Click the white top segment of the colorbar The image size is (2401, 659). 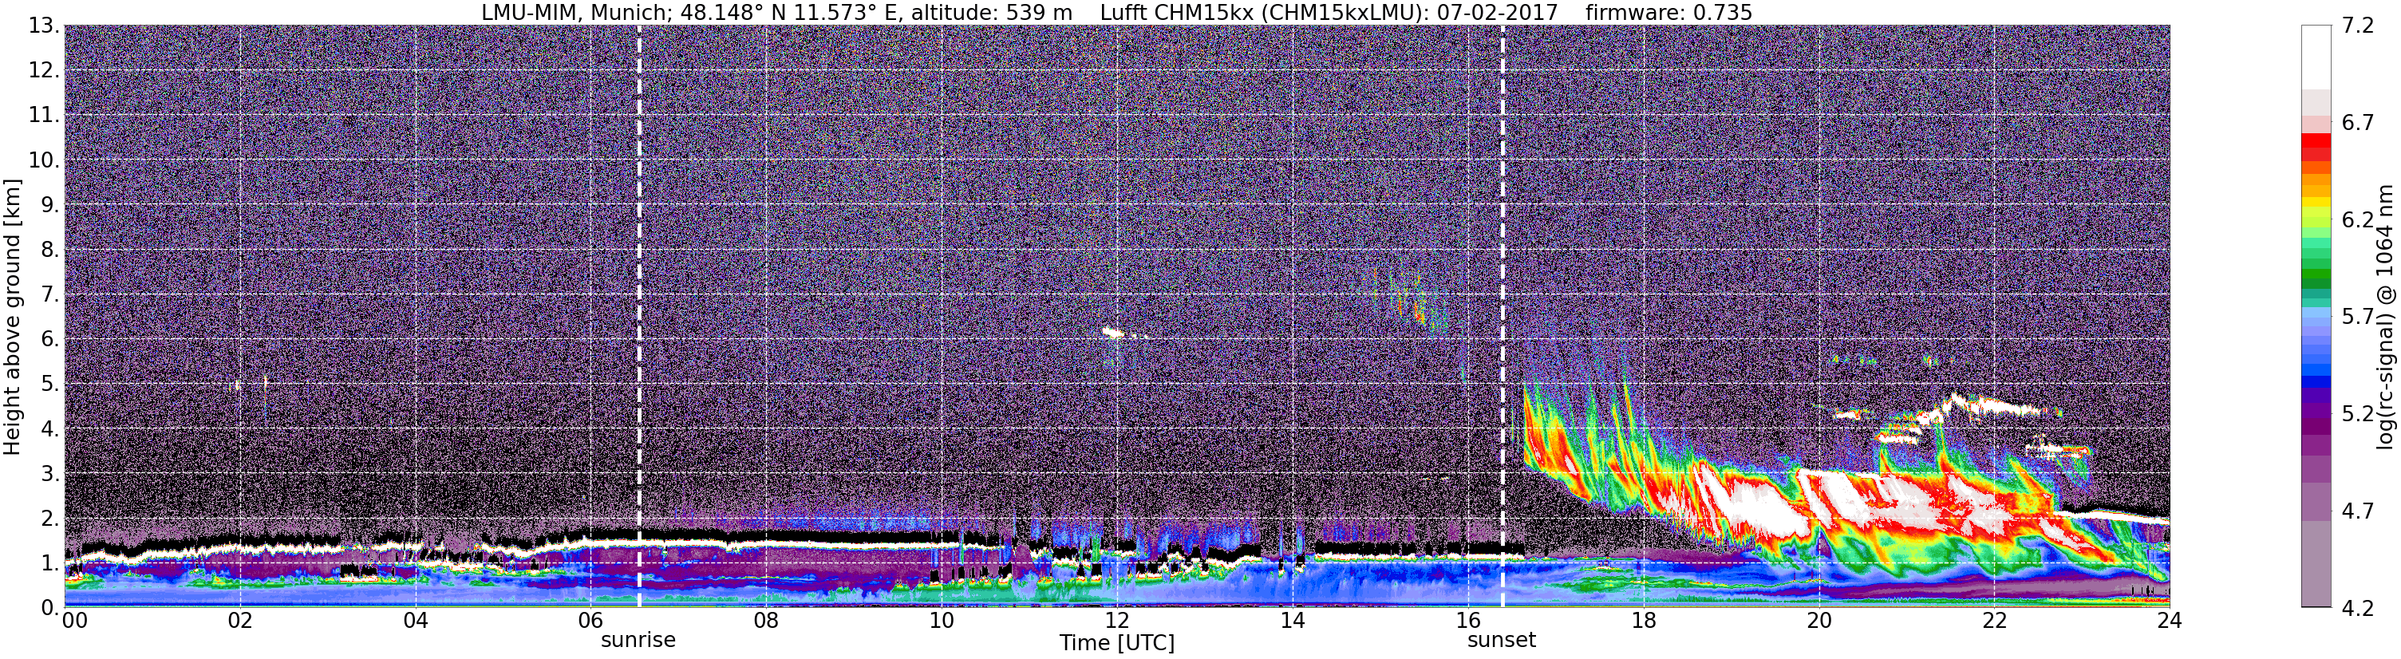(2316, 57)
